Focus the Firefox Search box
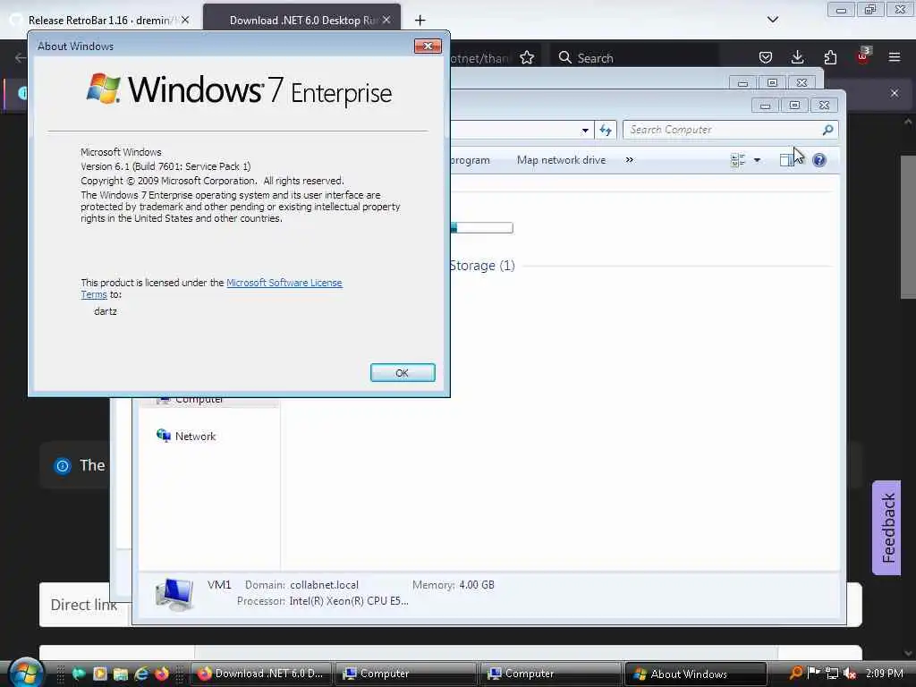 pyautogui.click(x=634, y=58)
